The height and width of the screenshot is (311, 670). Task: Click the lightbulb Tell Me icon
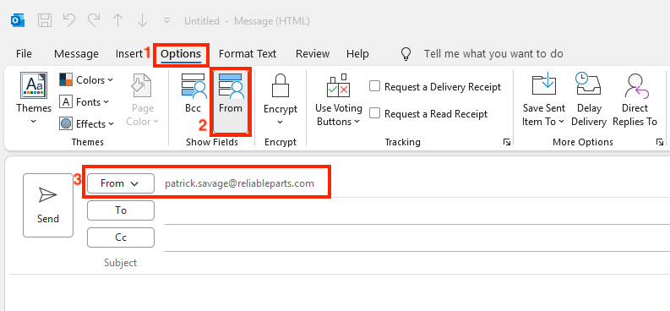tap(406, 54)
